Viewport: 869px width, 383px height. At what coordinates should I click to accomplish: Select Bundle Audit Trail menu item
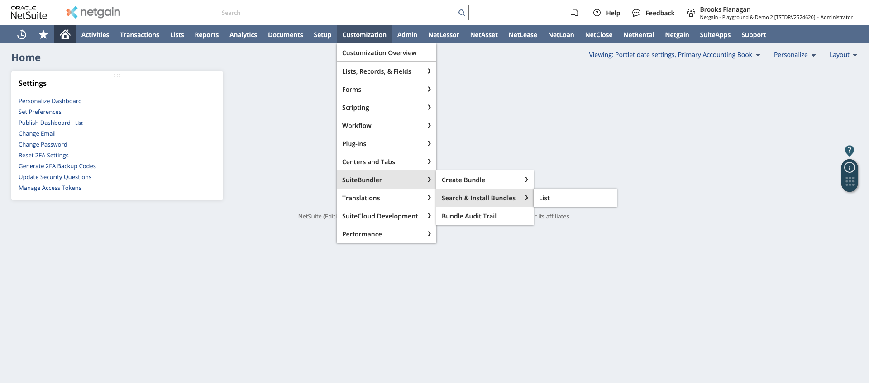[469, 216]
